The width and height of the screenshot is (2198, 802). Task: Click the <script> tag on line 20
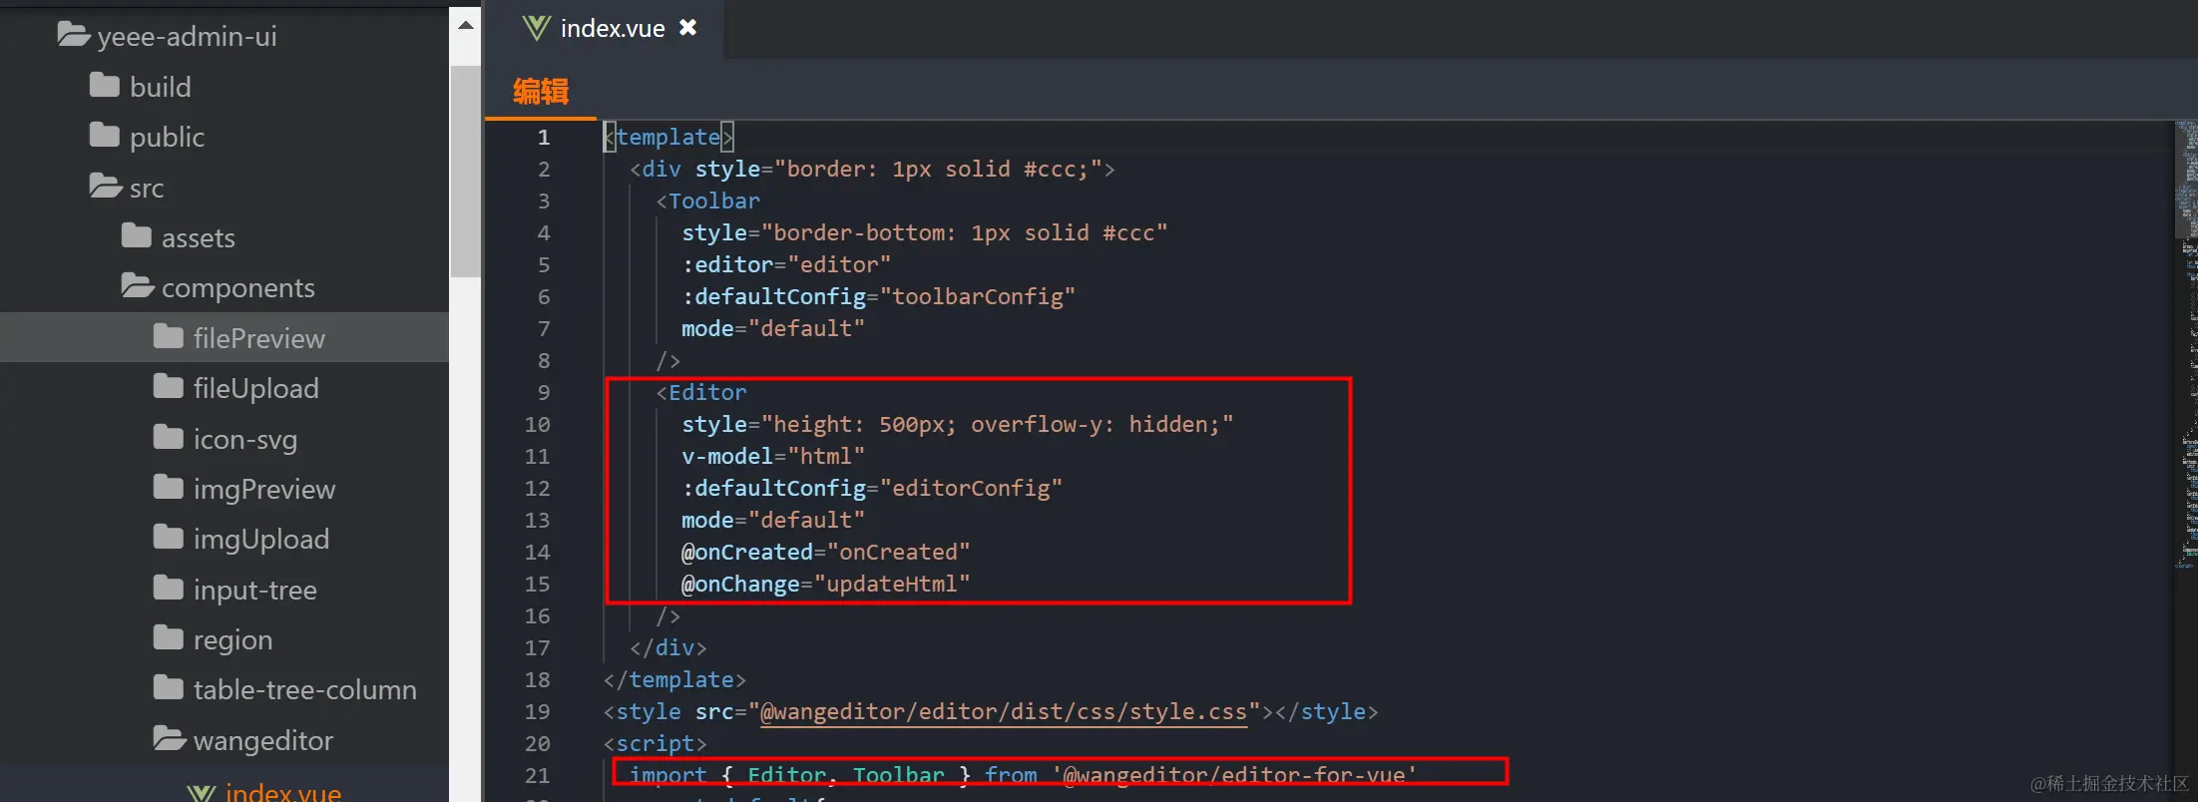pos(655,743)
